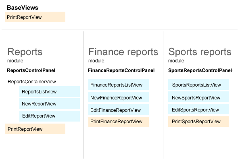Select the NewSportsReportView box
Screen dimensions: 242x161
click(x=198, y=97)
